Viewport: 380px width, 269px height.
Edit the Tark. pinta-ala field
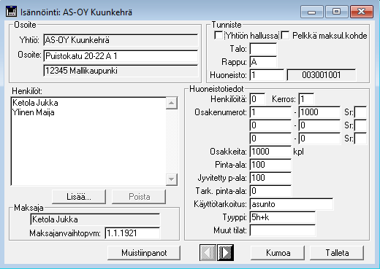click(x=270, y=191)
